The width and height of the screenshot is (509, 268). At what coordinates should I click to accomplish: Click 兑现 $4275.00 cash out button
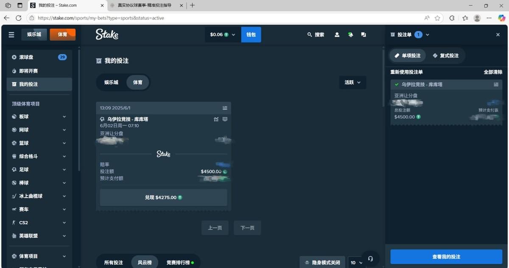pos(163,198)
